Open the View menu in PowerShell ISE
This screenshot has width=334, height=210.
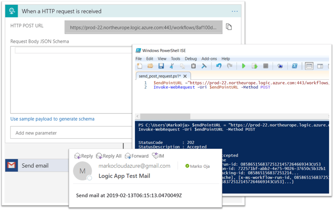162,59
